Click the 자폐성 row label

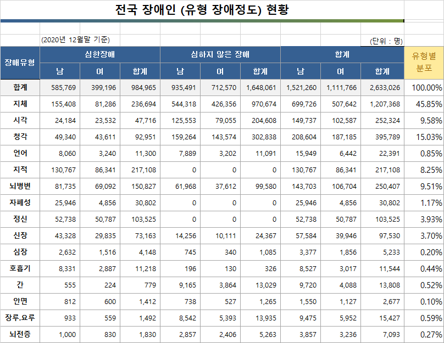tap(20, 203)
